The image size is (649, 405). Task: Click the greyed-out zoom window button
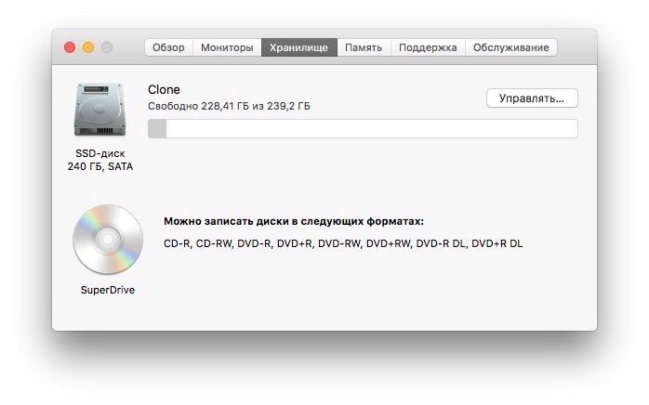pos(107,47)
